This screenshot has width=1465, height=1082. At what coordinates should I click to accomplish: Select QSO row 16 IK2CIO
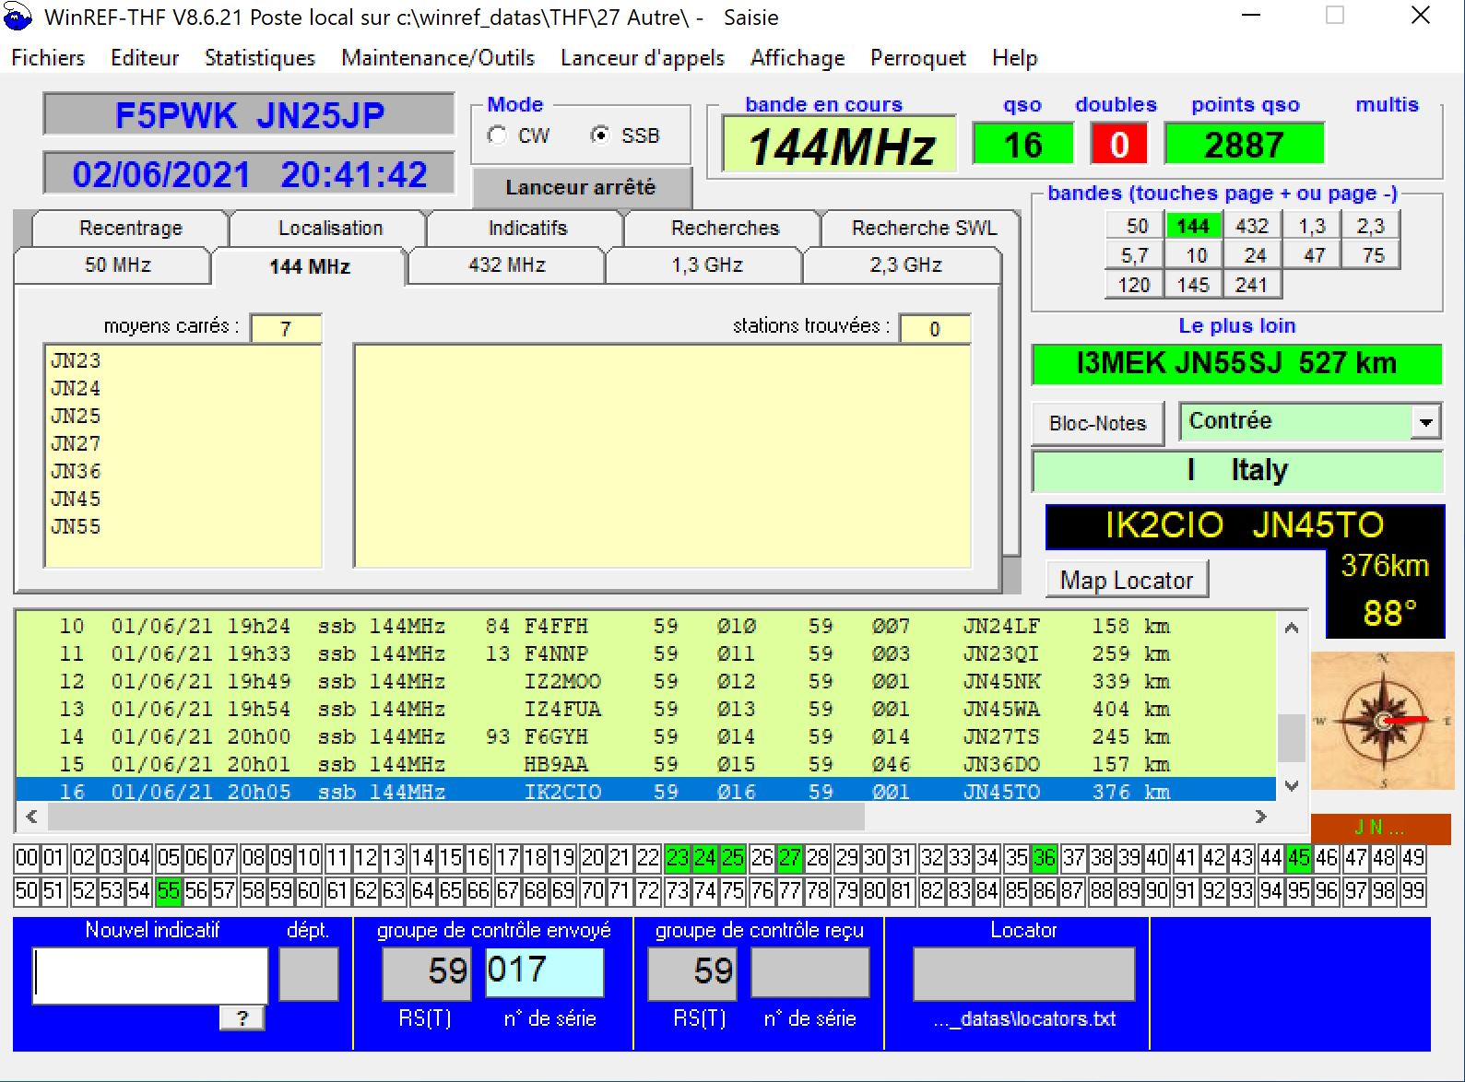646,791
